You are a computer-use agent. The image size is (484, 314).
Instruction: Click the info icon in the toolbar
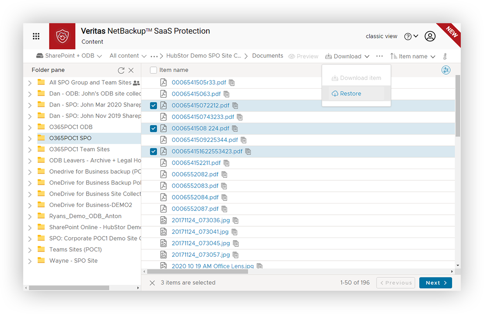click(x=445, y=56)
